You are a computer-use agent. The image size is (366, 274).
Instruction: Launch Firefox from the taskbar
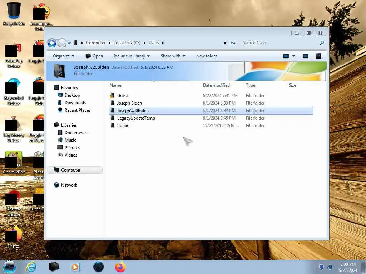click(120, 267)
